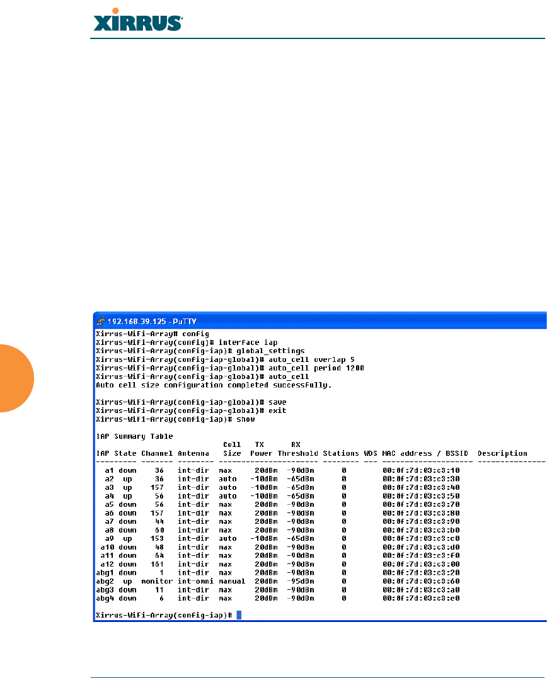547x678 pixels.
Task: Click channel '157' in the a3 row
Action: 157,487
